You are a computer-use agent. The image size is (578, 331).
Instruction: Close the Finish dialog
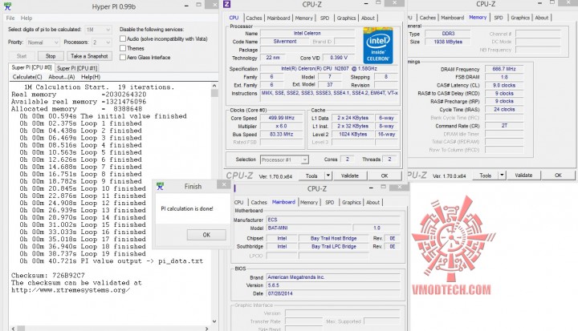tap(224, 184)
